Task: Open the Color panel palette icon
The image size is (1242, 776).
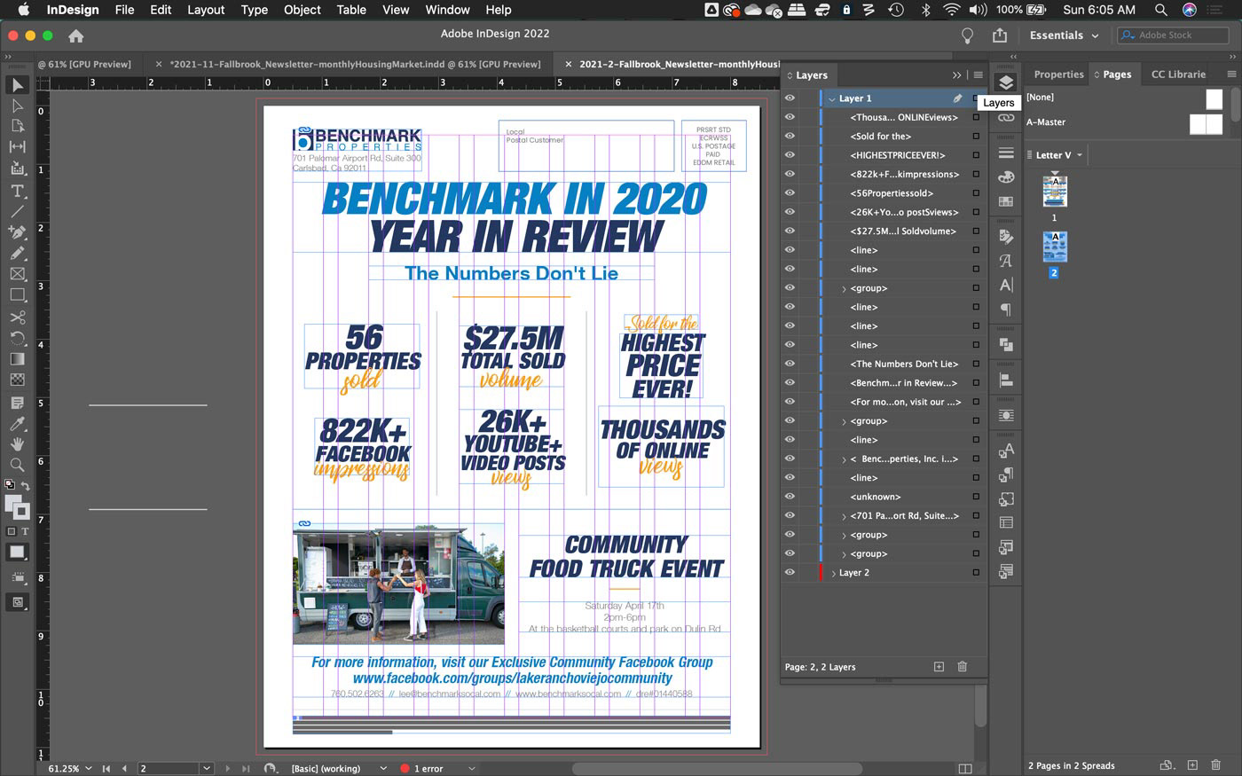Action: point(1005,177)
